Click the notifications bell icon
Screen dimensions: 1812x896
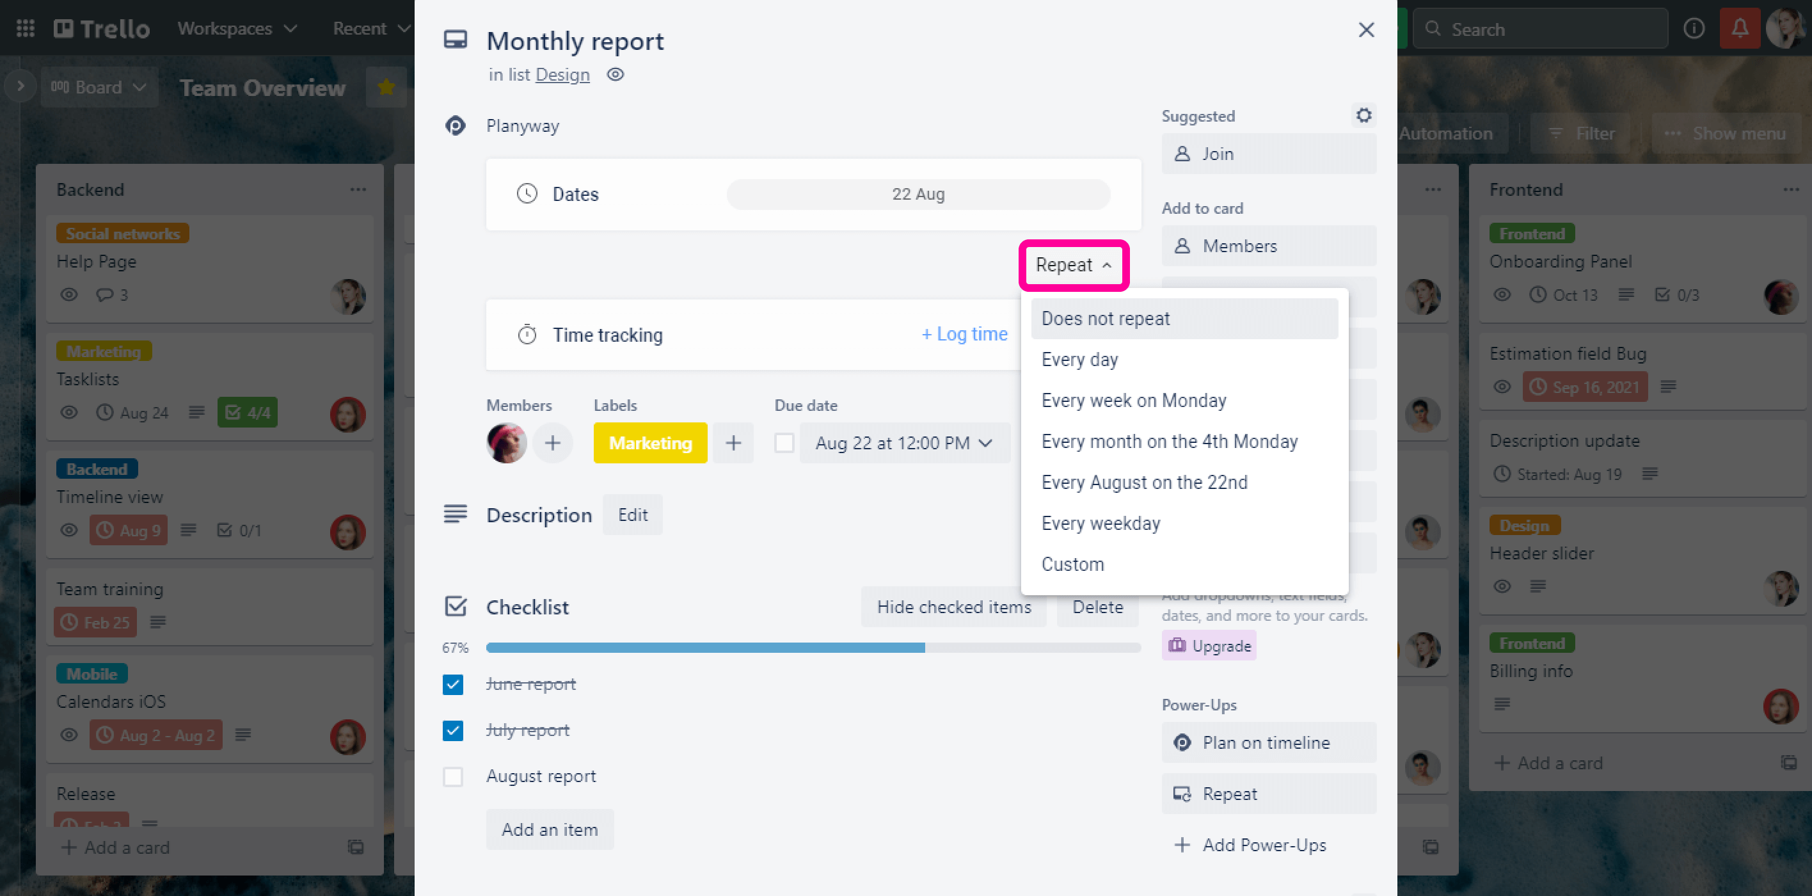1739,29
